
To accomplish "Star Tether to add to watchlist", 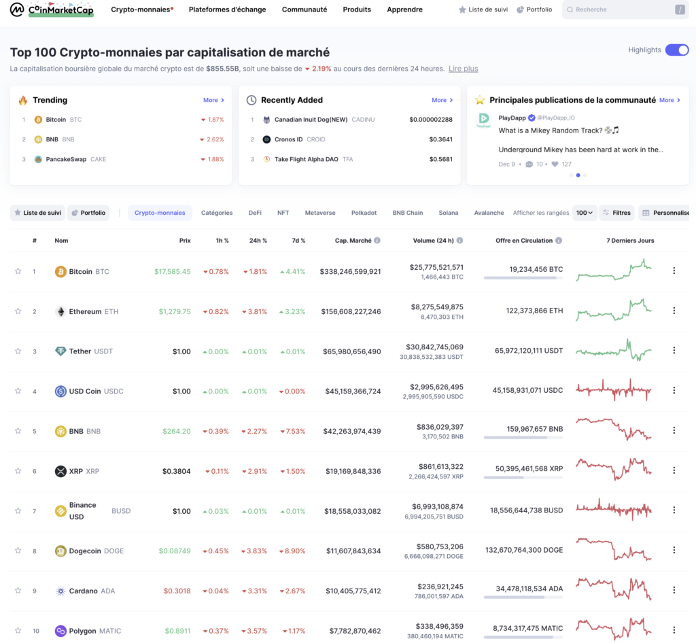I will 18,351.
